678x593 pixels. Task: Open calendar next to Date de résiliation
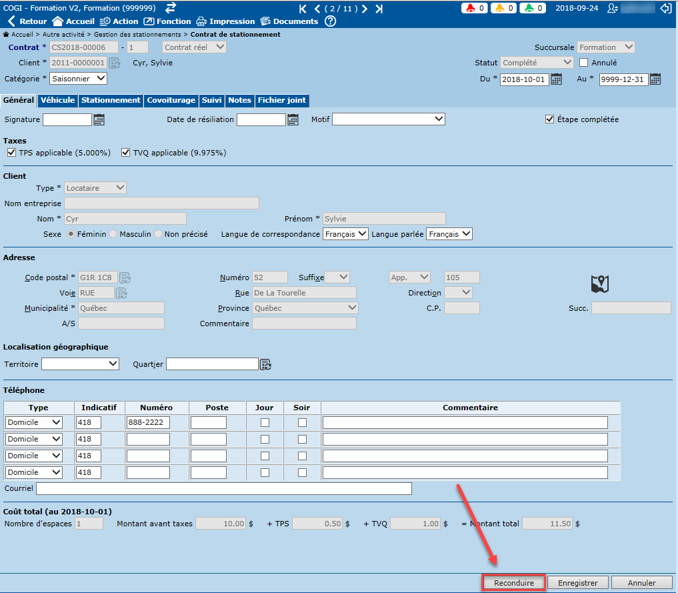[293, 120]
